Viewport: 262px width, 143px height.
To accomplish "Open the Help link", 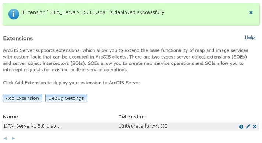I will [250, 37].
